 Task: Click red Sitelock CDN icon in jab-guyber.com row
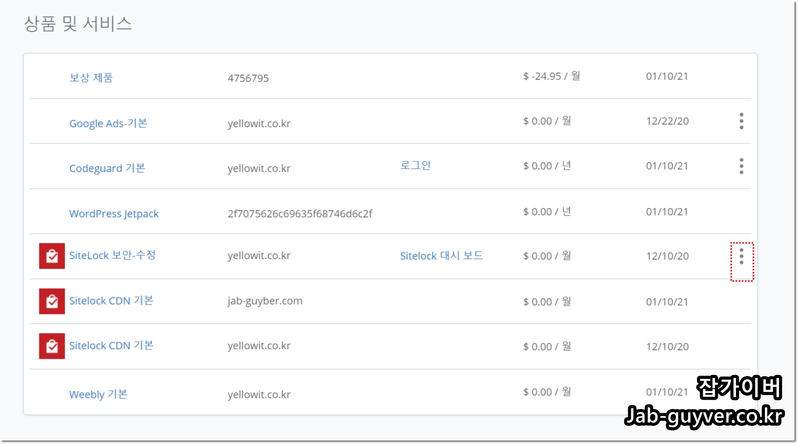pyautogui.click(x=52, y=301)
